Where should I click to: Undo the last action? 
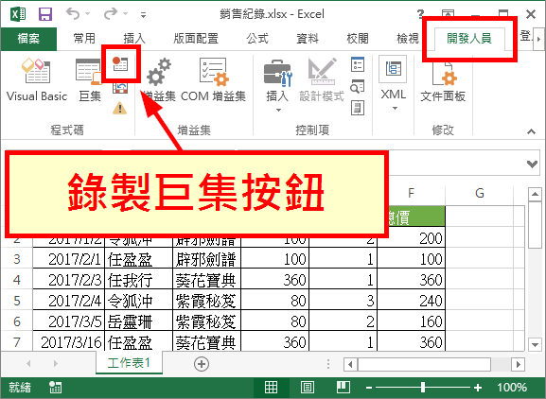point(73,14)
